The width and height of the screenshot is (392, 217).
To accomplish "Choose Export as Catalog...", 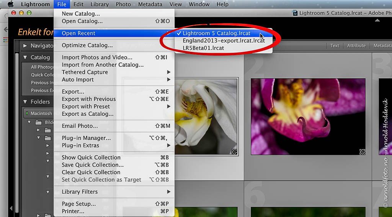I will pos(114,114).
